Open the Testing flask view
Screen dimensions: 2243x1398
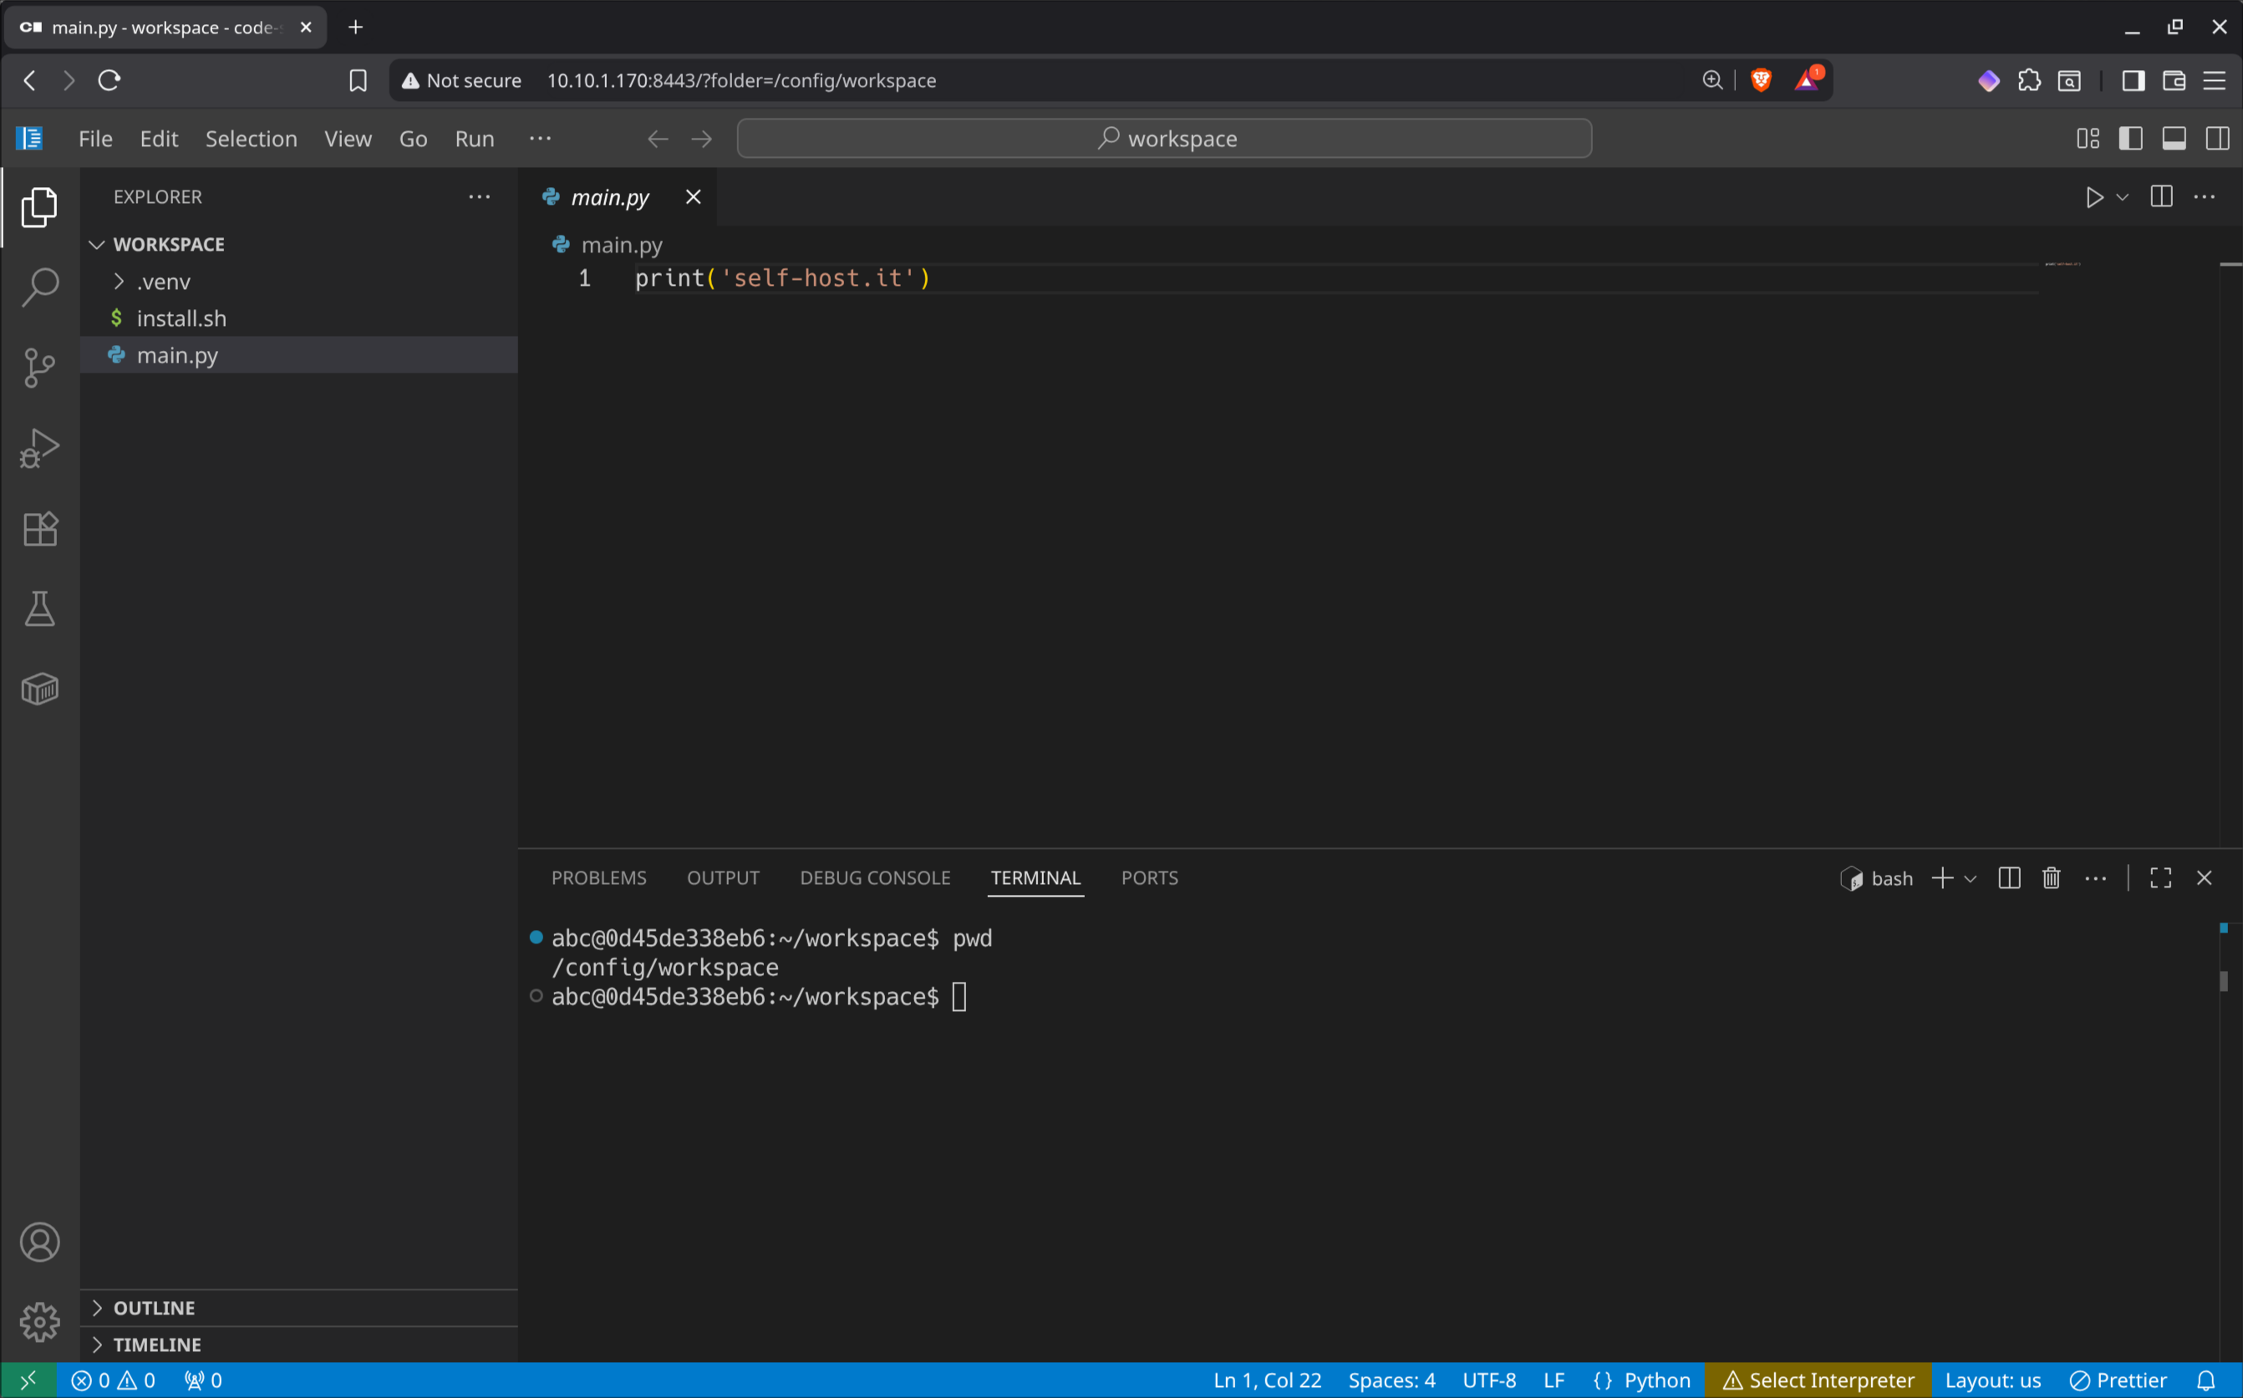[38, 608]
